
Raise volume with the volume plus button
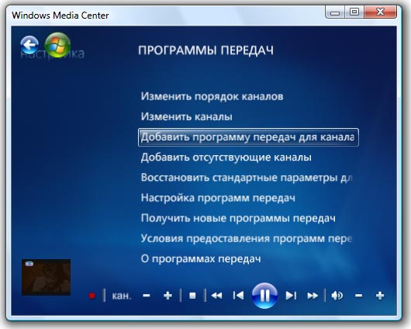(x=380, y=296)
